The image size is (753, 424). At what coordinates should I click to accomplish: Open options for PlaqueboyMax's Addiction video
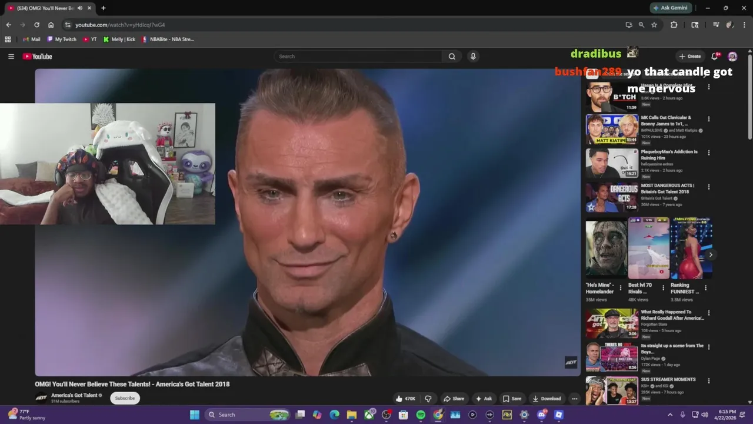coord(708,153)
